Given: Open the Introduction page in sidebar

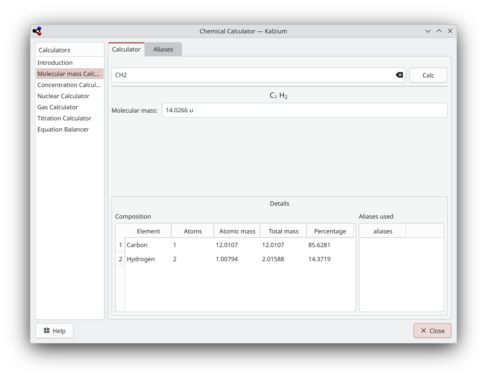Looking at the screenshot, I should (55, 63).
